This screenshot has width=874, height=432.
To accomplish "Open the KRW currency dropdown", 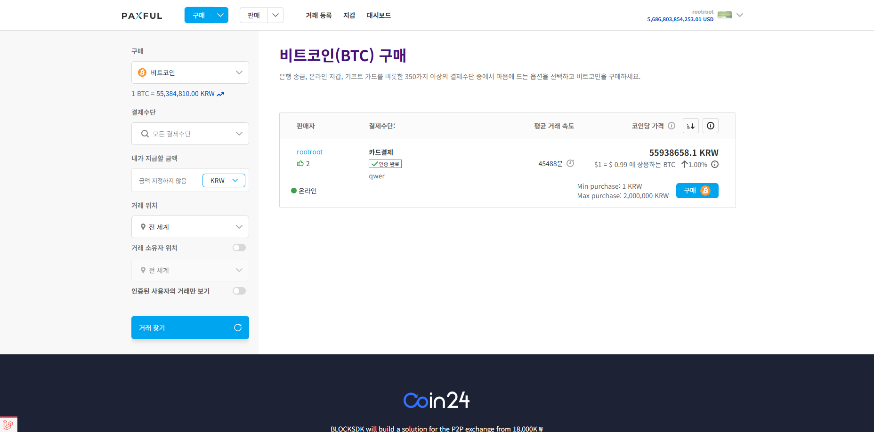I will click(223, 180).
